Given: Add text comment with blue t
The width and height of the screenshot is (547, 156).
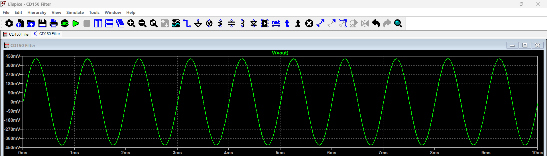Looking at the screenshot, I should point(287,23).
